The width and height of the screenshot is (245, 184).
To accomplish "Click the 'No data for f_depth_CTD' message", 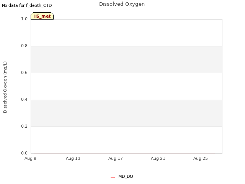I will pyautogui.click(x=27, y=5).
